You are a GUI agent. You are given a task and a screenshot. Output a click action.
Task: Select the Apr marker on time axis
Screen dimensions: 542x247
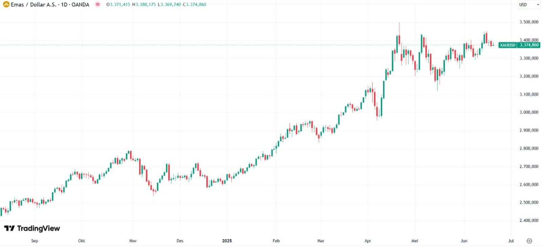[x=368, y=241]
